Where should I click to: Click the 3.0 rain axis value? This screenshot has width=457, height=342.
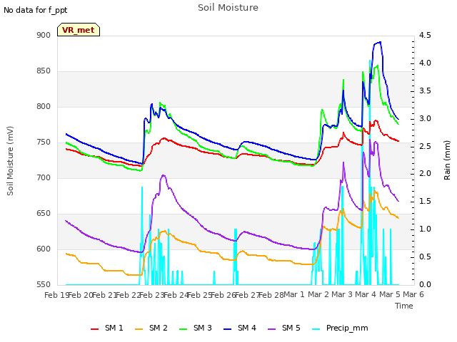(425, 119)
